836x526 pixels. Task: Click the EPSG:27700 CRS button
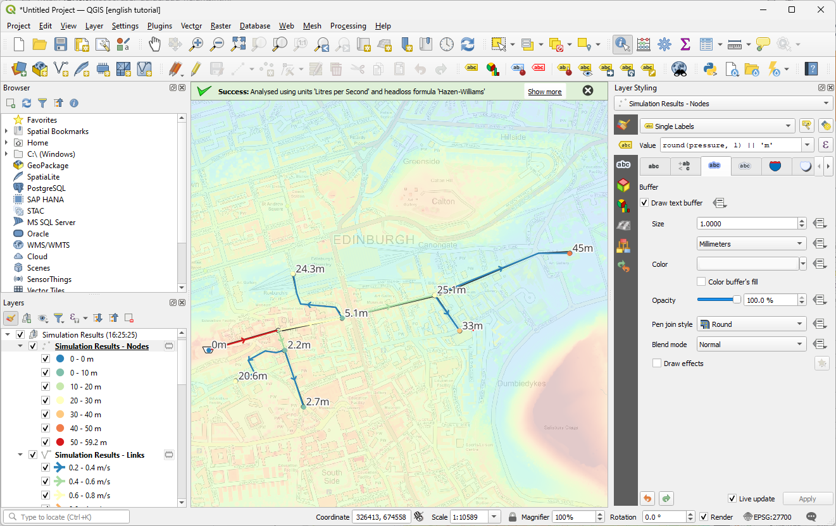pos(767,517)
